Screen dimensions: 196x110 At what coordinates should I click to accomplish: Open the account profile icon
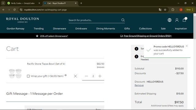(x=177, y=20)
